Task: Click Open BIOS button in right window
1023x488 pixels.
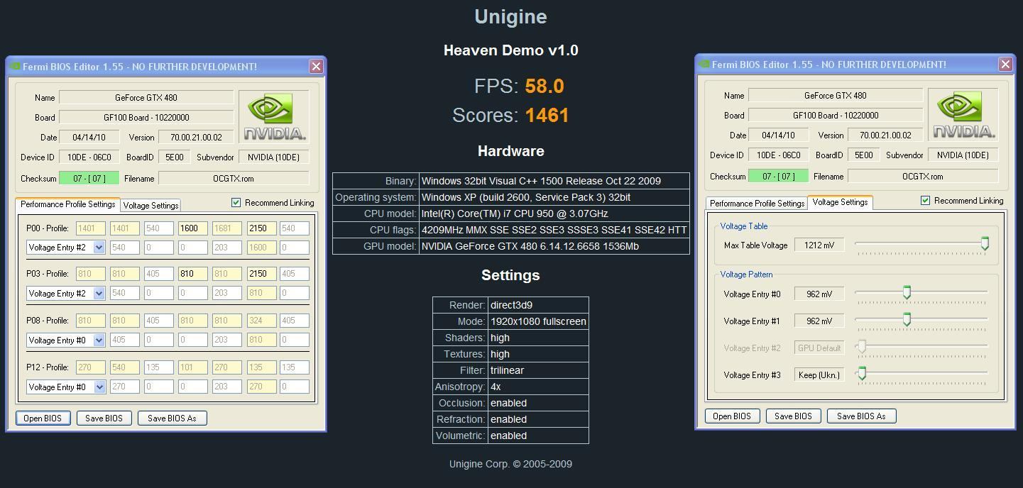Action: coord(732,416)
